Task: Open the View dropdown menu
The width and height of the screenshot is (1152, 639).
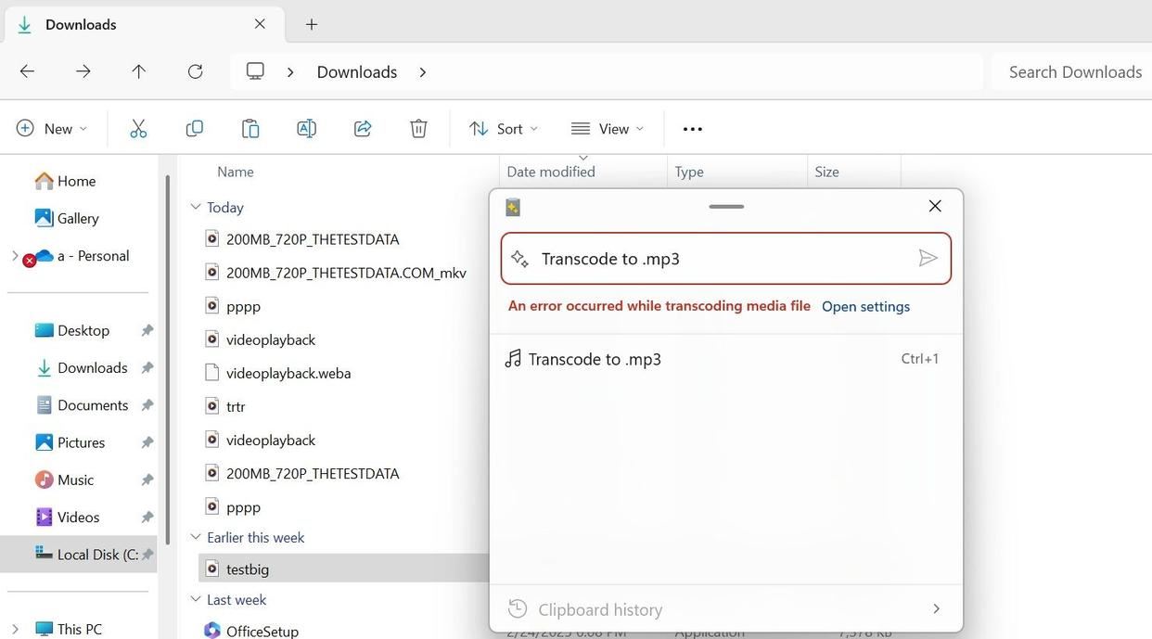Action: point(608,129)
